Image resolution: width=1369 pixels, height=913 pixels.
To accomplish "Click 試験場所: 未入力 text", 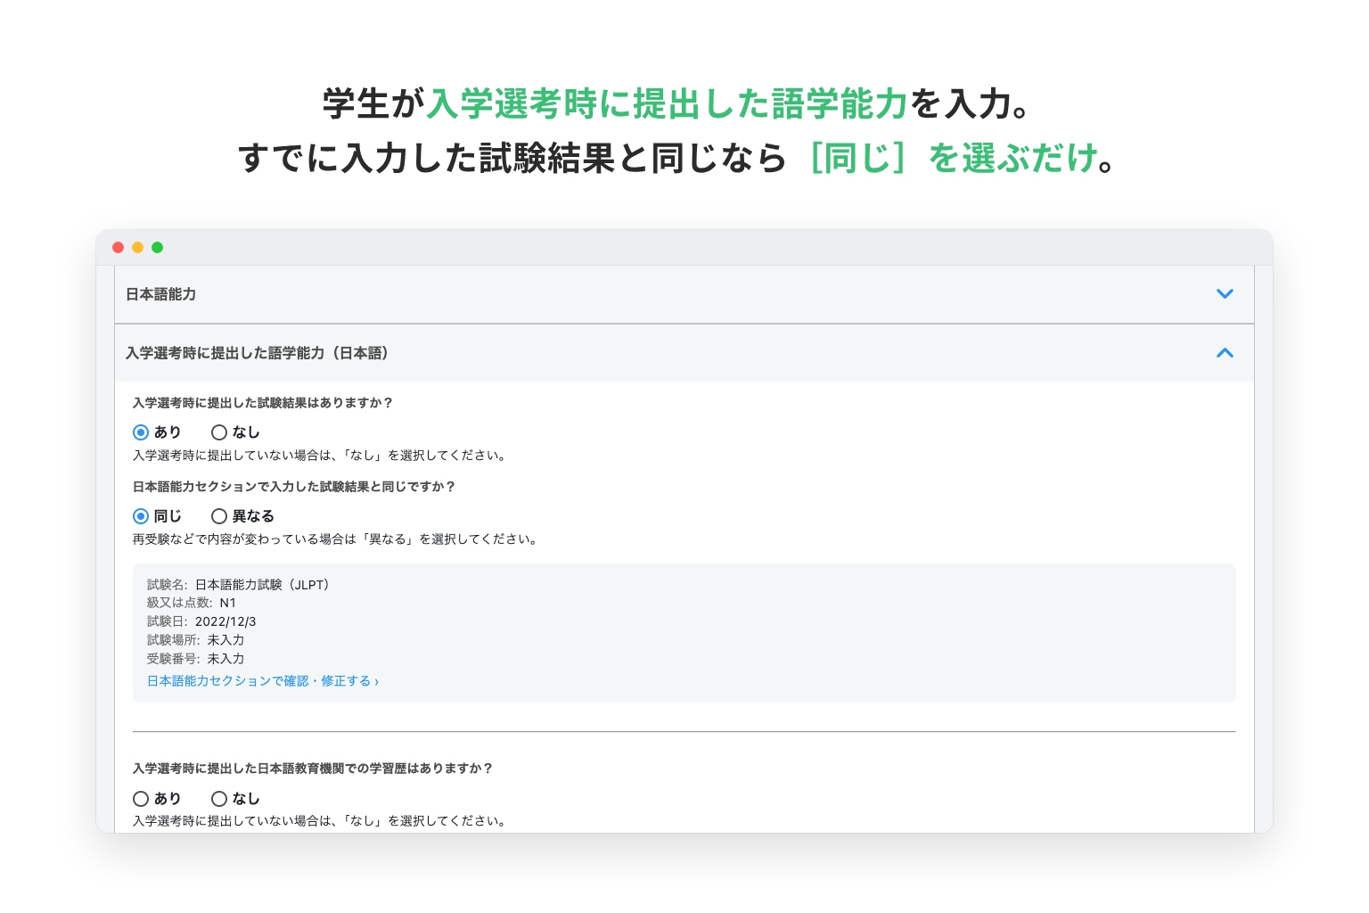I will (196, 640).
